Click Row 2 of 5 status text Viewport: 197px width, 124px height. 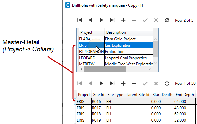click(x=184, y=20)
